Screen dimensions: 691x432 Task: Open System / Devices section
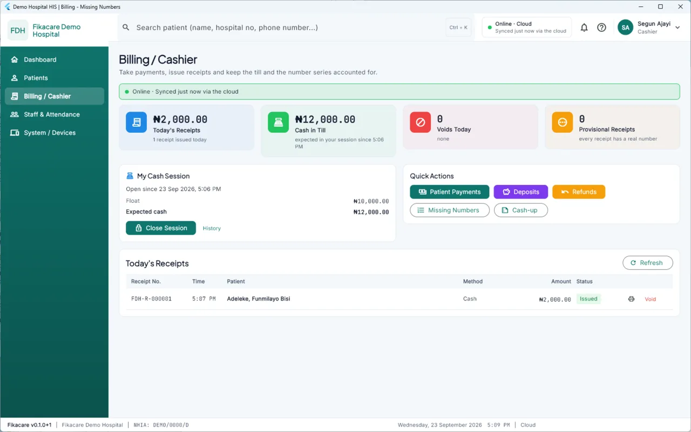tap(55, 133)
